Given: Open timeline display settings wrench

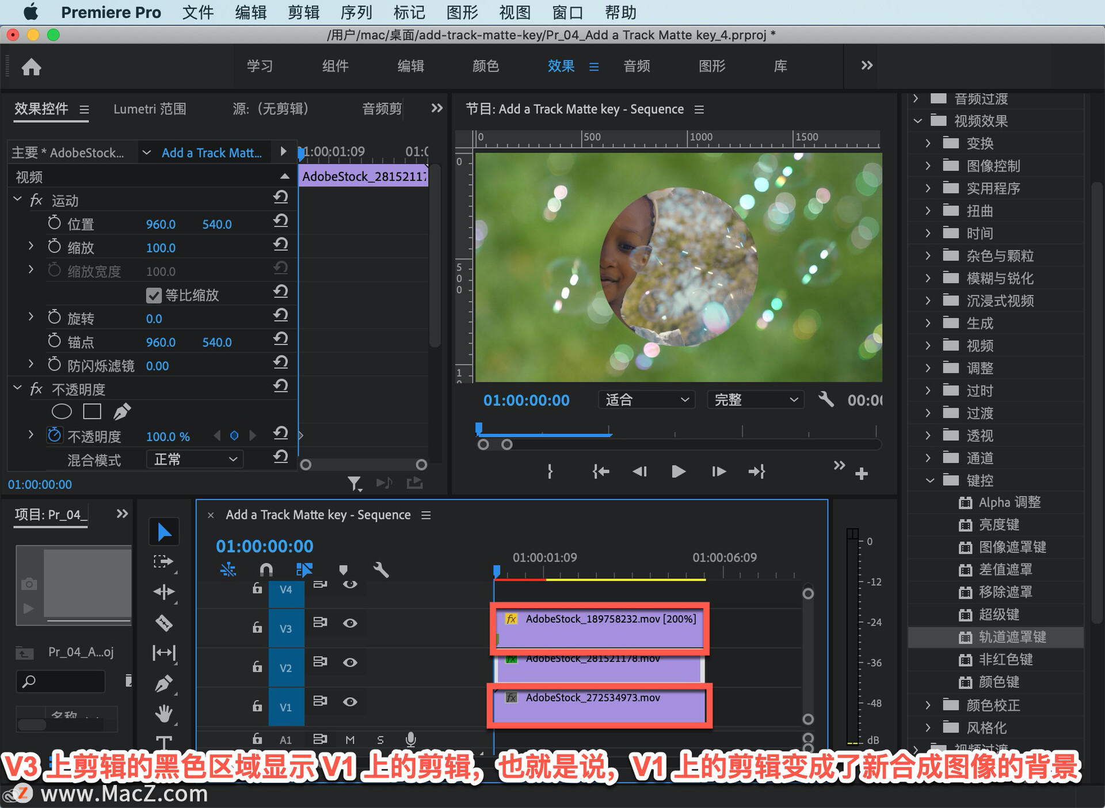Looking at the screenshot, I should pyautogui.click(x=380, y=570).
